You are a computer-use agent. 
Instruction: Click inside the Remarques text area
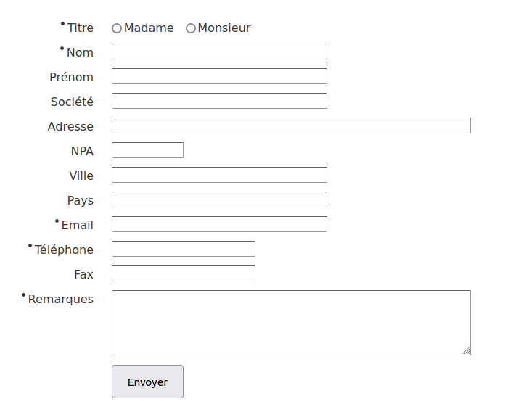(291, 322)
